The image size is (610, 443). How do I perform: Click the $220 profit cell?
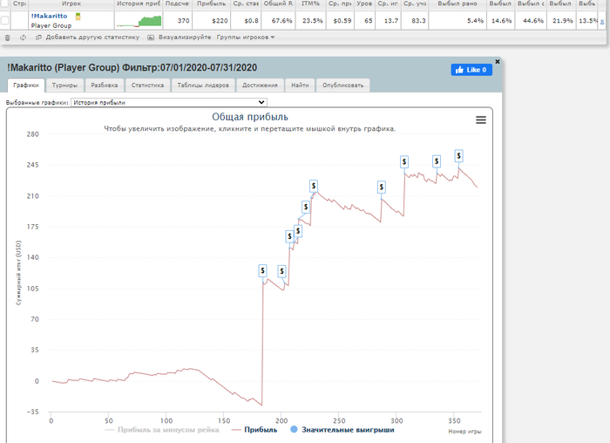212,21
